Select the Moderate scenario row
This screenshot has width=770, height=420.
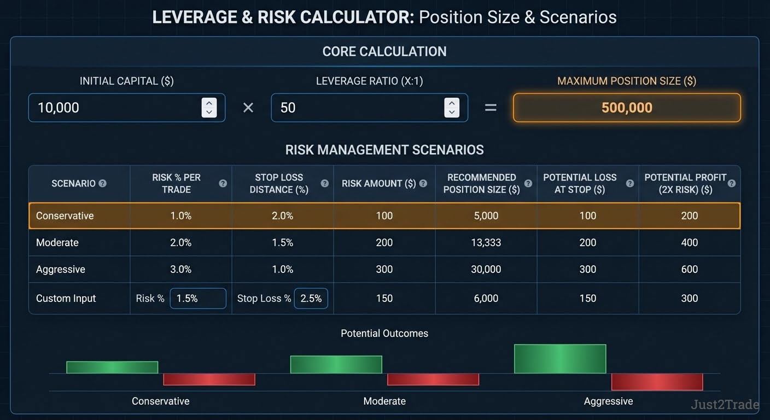384,243
